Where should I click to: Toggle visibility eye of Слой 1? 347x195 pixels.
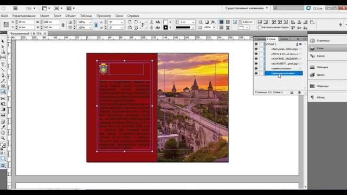256,44
